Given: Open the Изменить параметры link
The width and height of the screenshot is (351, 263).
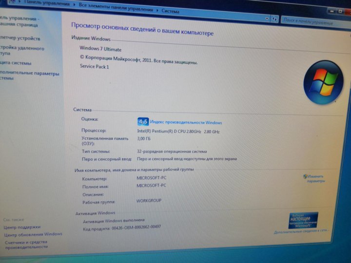Looking at the screenshot, I should [x=315, y=178].
